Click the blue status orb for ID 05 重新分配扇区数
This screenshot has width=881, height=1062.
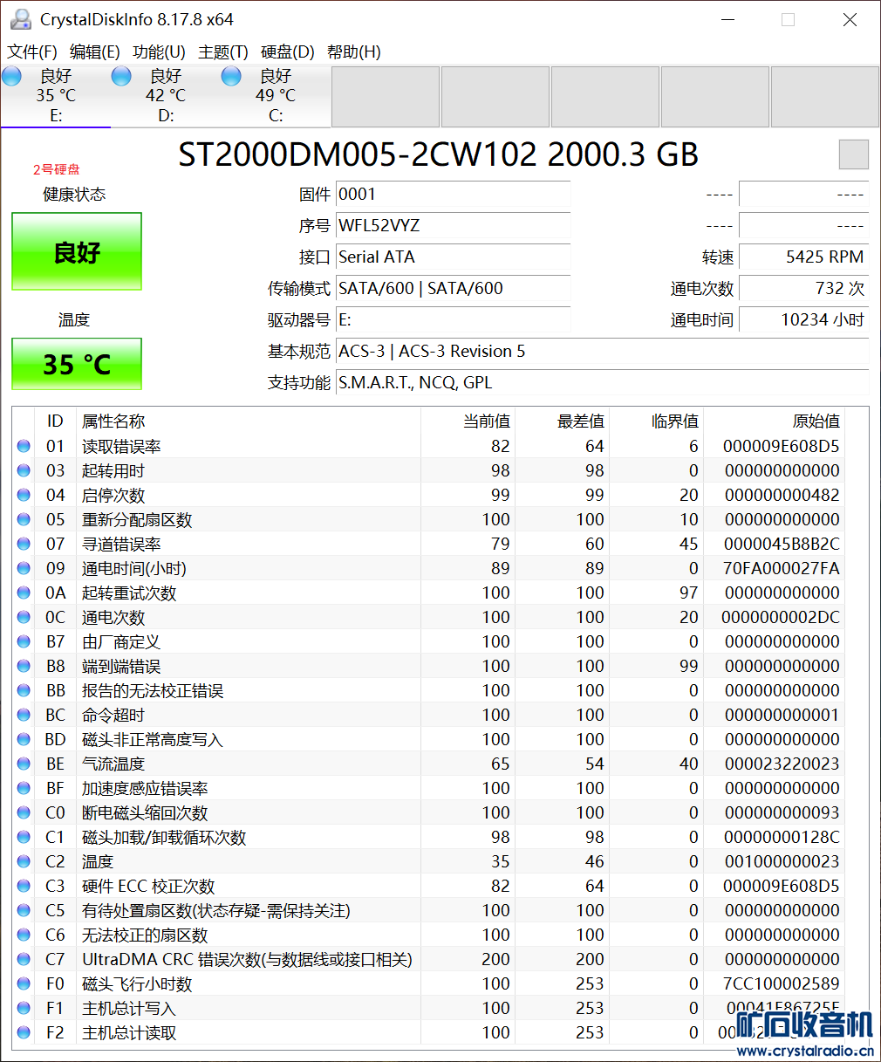[x=23, y=519]
